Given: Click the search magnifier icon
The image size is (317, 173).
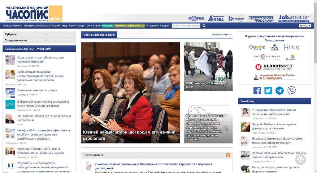Looking at the screenshot, I should pos(204,26).
